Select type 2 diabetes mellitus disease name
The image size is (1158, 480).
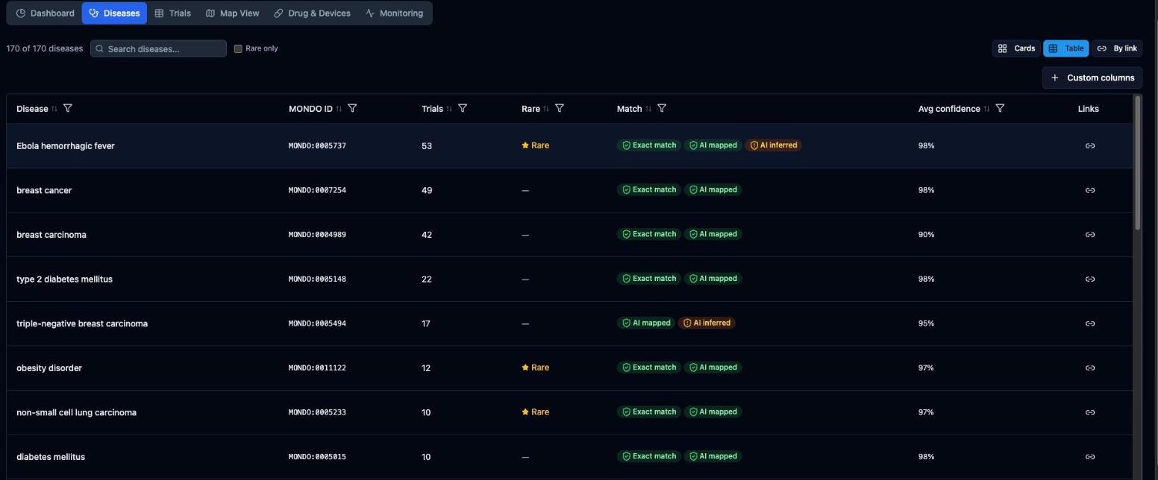tap(65, 279)
